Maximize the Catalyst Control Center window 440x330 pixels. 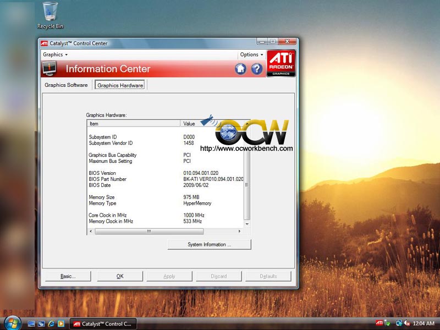click(272, 42)
